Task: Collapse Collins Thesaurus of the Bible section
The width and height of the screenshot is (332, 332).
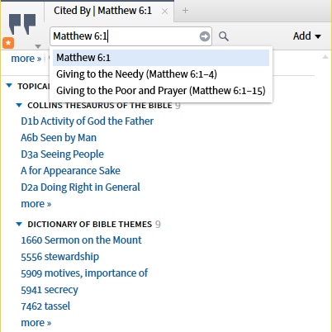Action: [19, 105]
